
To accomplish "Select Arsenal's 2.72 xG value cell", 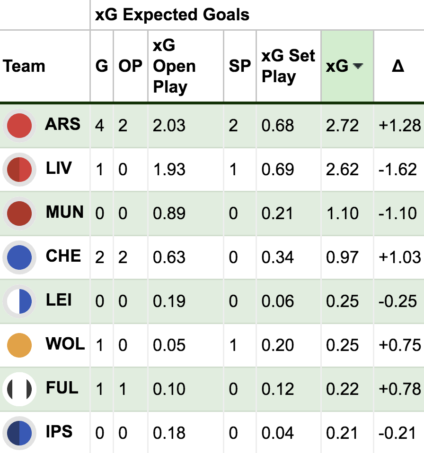I will pyautogui.click(x=342, y=126).
